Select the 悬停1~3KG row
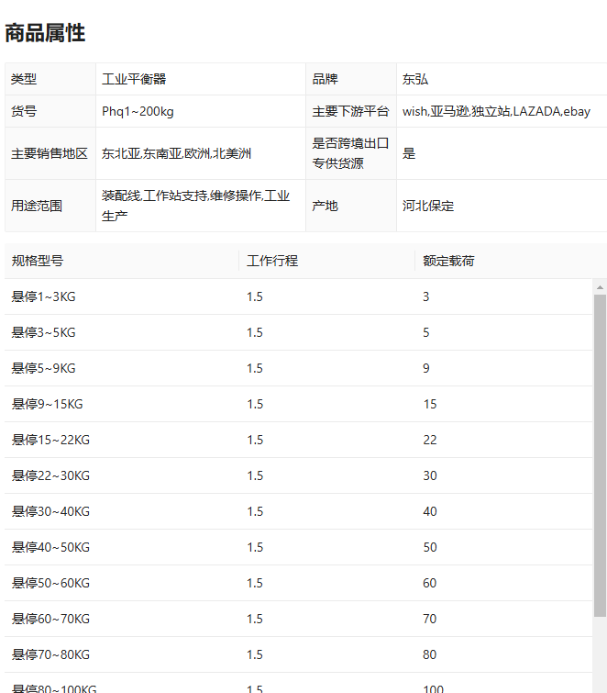Screen dimensions: 607x693 (x=298, y=296)
